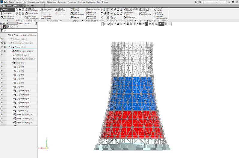
Task: Collapse Сборка башни градирни node
Action: point(11,51)
